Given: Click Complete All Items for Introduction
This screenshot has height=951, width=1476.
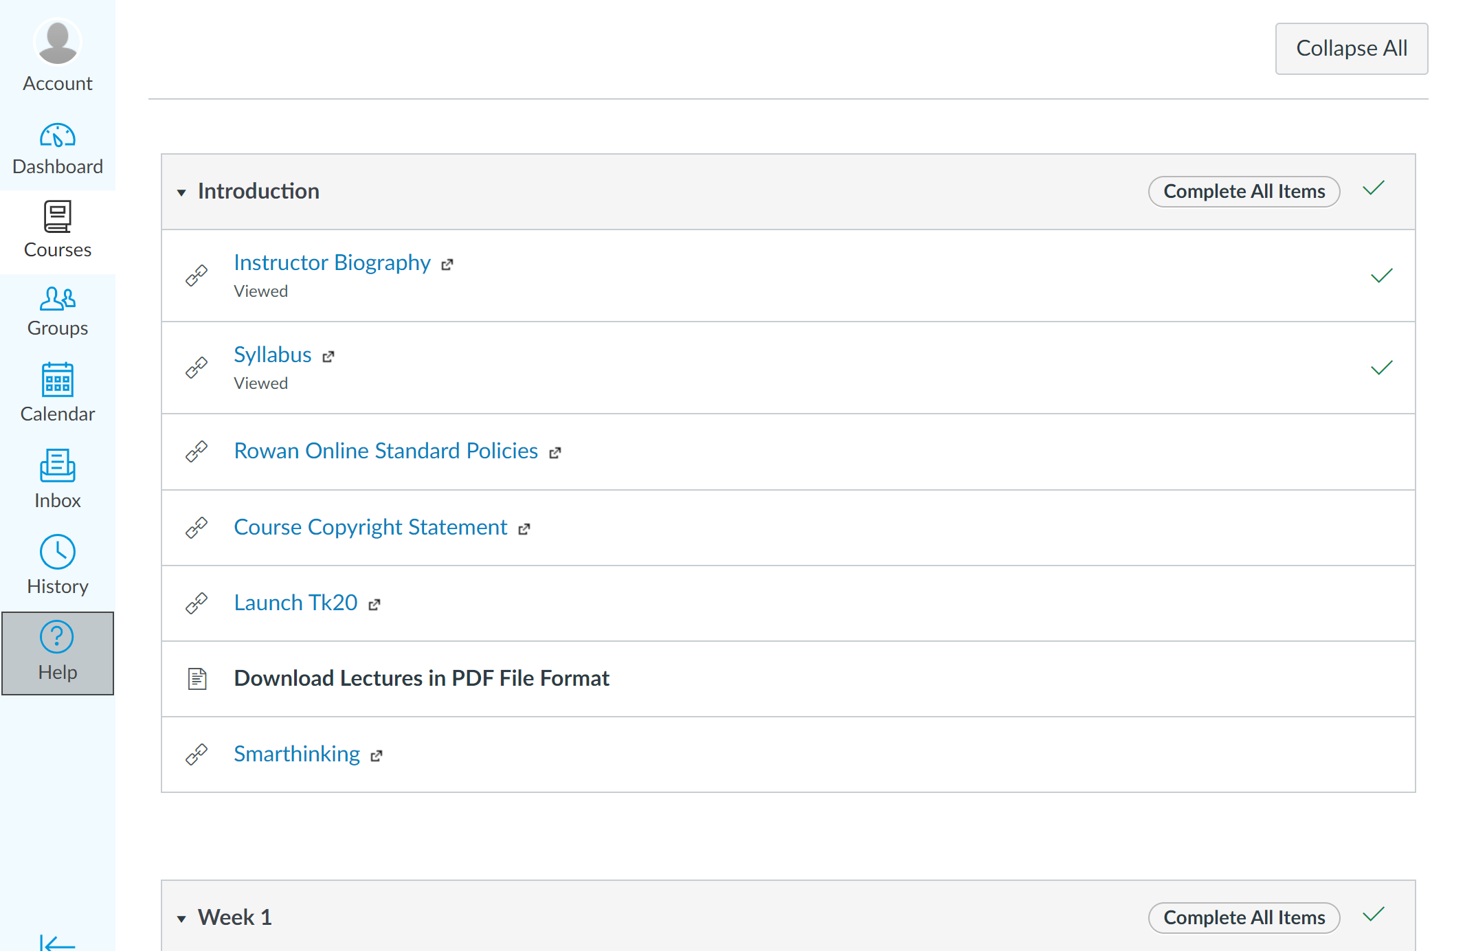Looking at the screenshot, I should (1243, 191).
